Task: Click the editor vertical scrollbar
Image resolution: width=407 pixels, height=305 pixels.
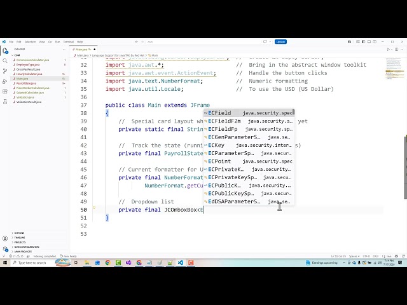Action: coord(405,167)
